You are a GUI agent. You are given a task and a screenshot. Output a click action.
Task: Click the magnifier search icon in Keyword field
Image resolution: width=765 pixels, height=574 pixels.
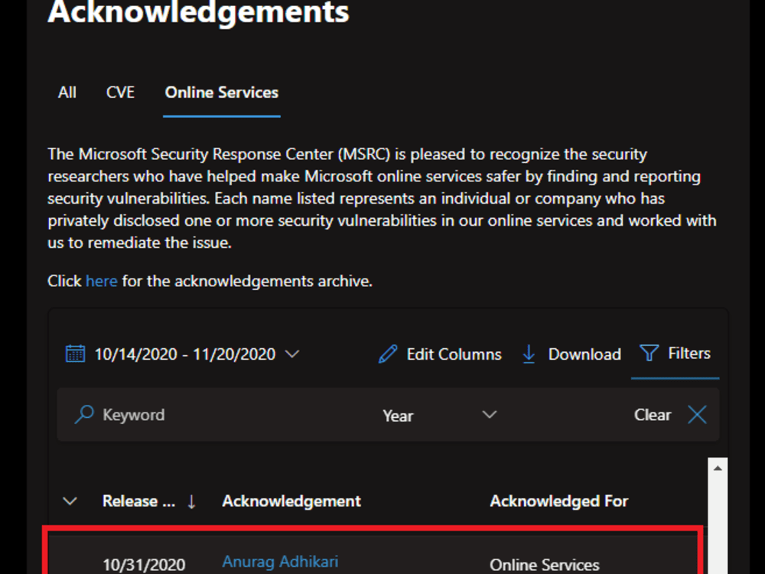point(84,414)
